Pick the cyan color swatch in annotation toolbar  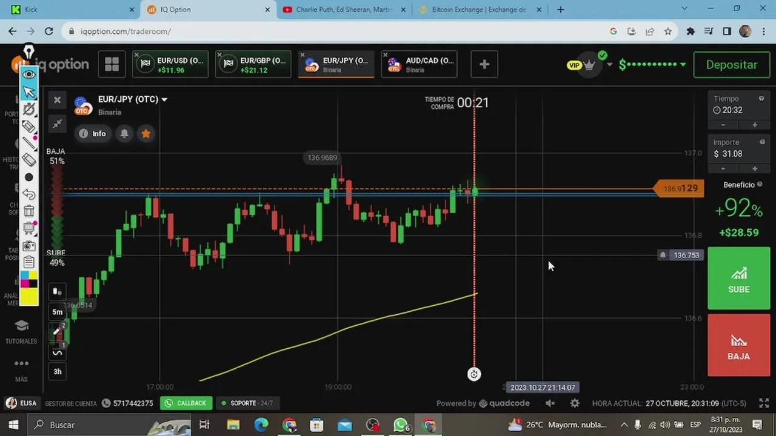[24, 276]
